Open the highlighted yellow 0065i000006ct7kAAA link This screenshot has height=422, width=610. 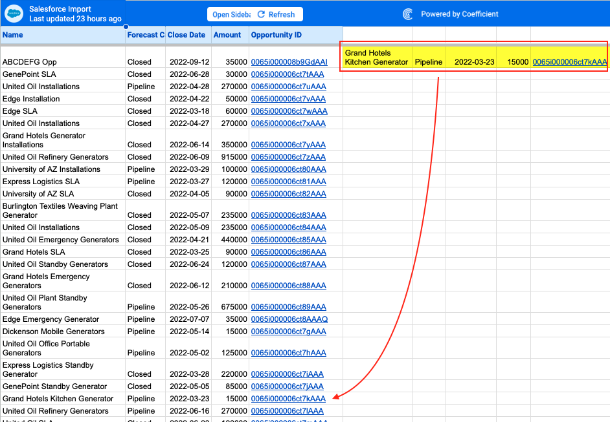(x=570, y=62)
